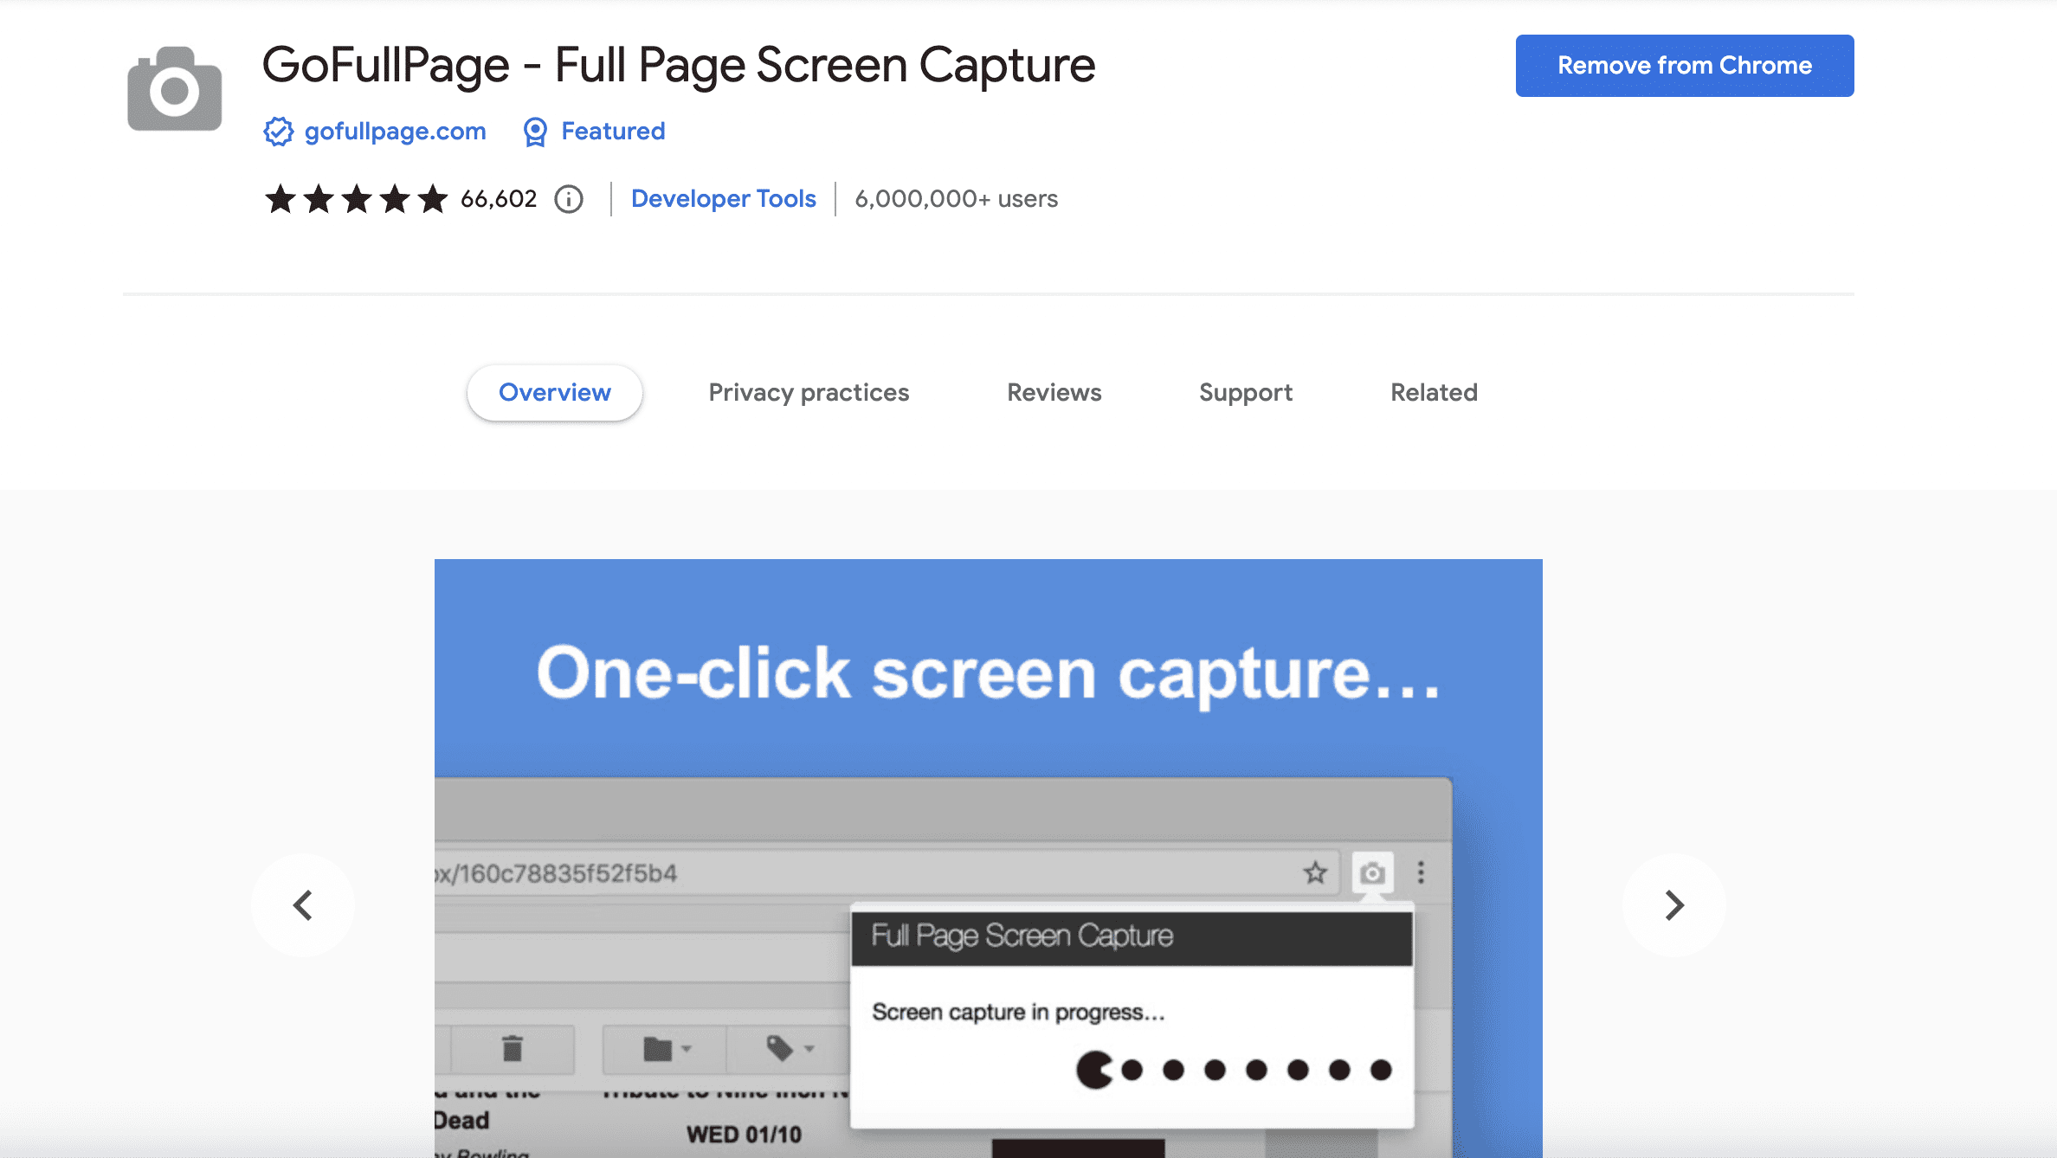Click the three-dot menu icon in the promo screenshot

(x=1422, y=873)
